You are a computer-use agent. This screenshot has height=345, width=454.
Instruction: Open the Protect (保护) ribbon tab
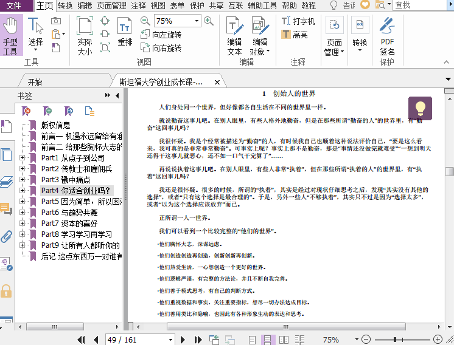(x=197, y=5)
